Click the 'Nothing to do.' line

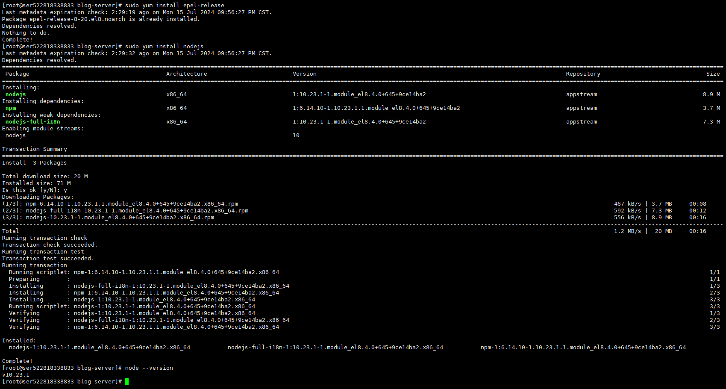pyautogui.click(x=26, y=33)
